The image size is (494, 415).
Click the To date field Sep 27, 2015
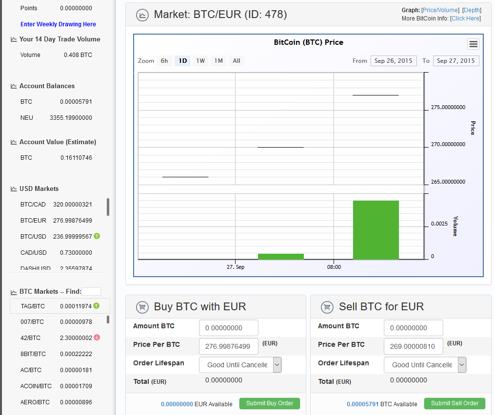pyautogui.click(x=456, y=61)
